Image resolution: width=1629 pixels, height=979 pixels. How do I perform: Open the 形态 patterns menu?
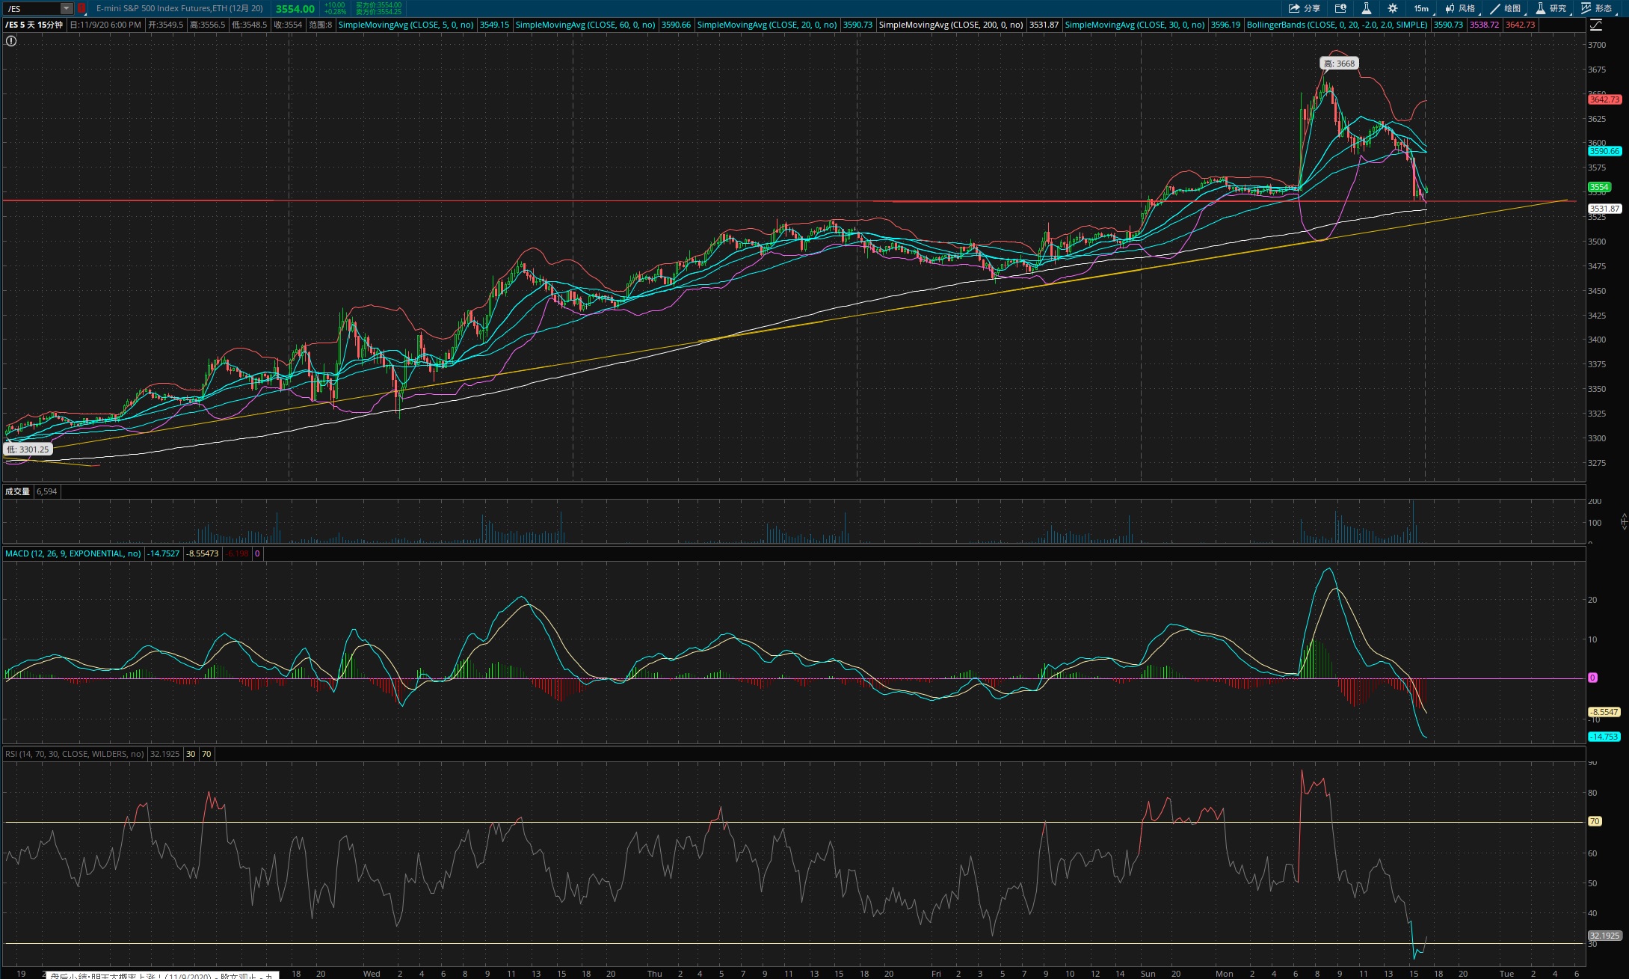tap(1597, 8)
